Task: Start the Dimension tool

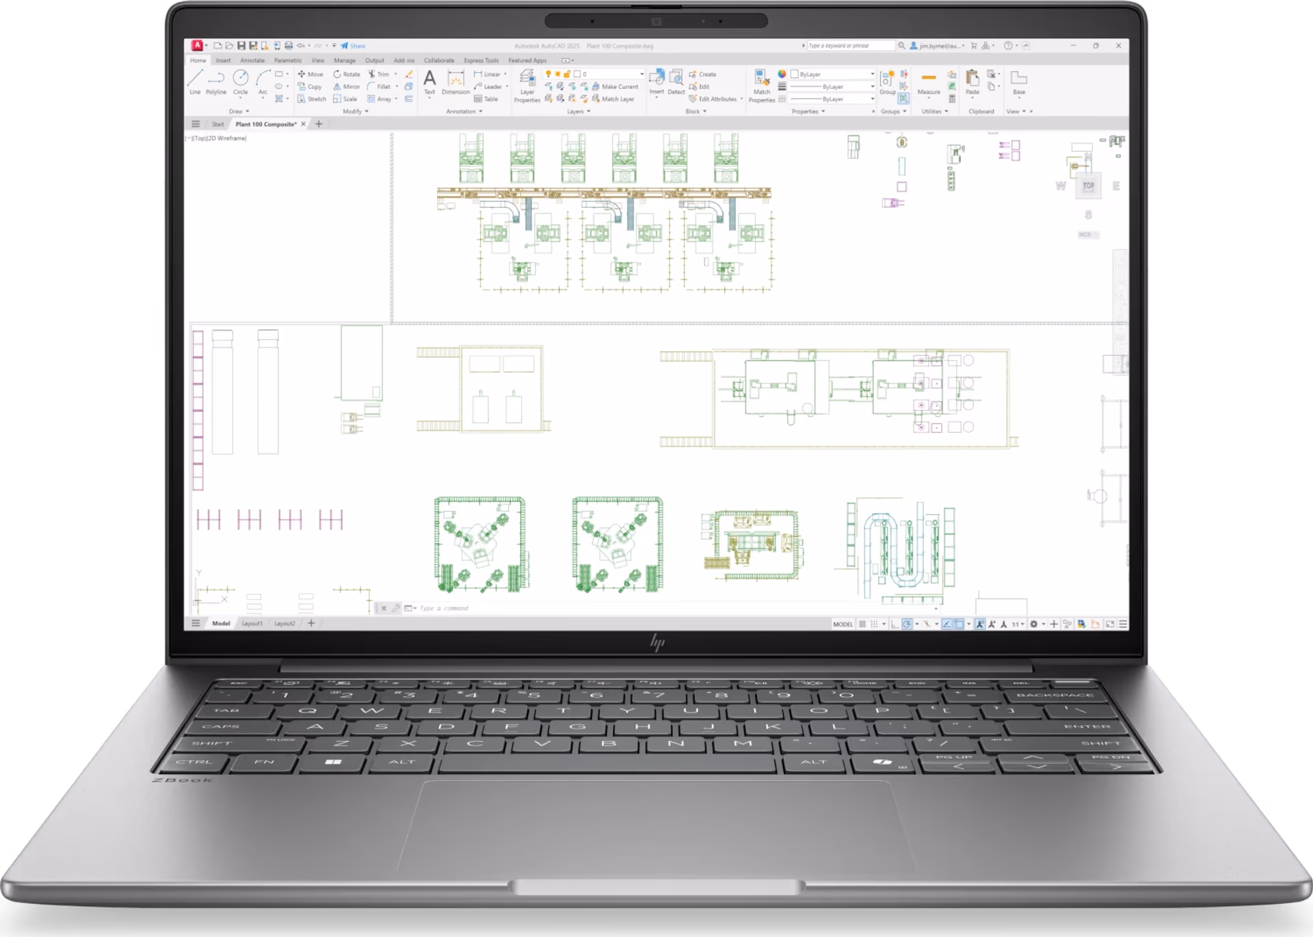Action: tap(455, 82)
